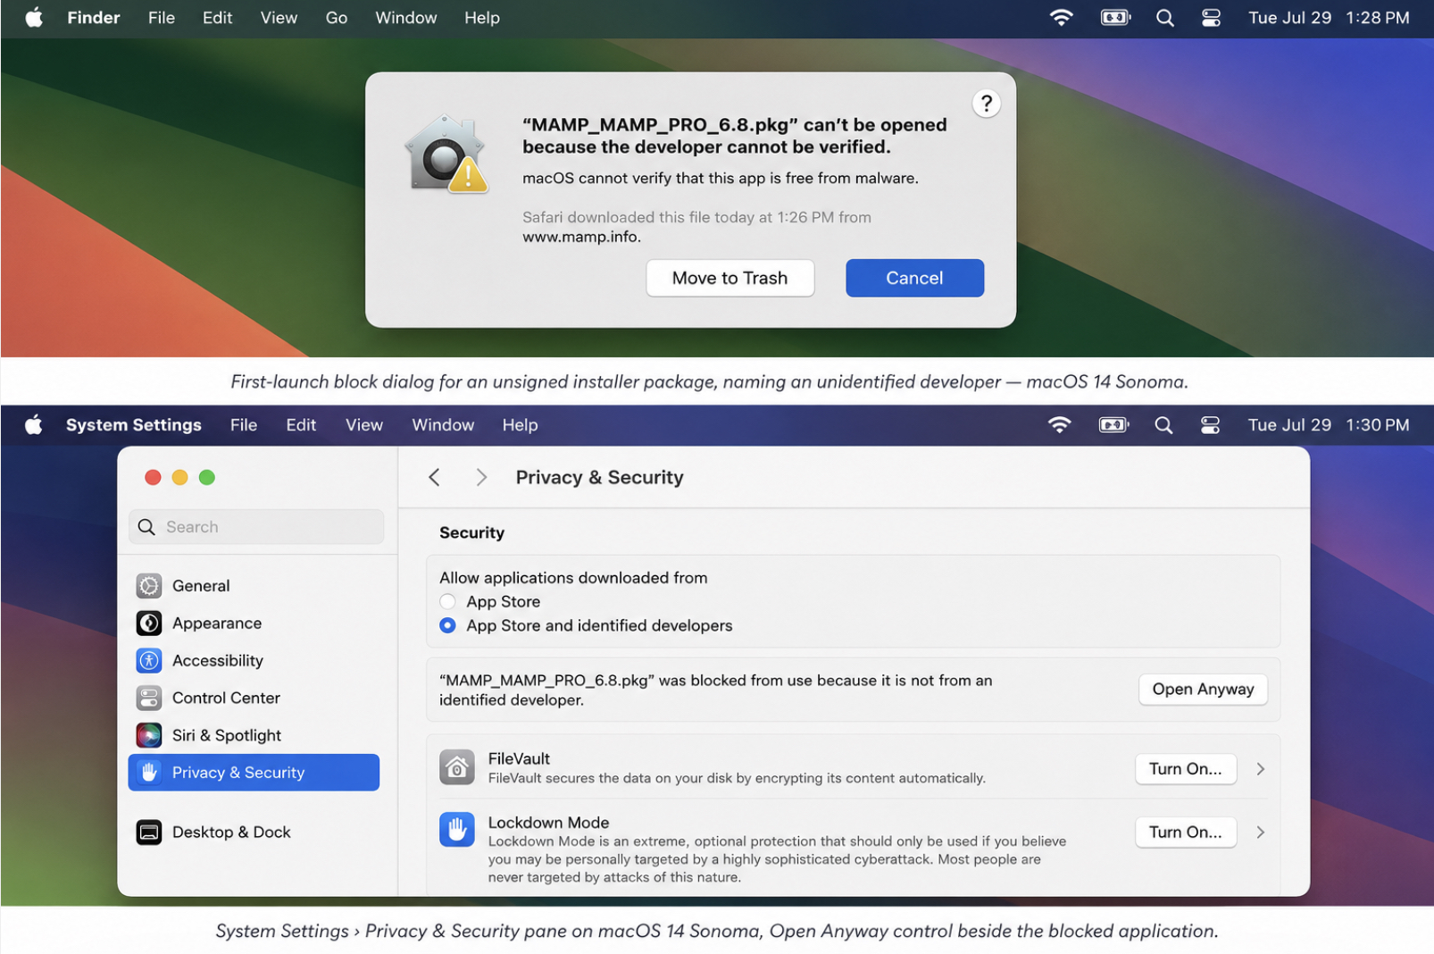The height and width of the screenshot is (954, 1434).
Task: Open System Settings Window menu
Action: (x=443, y=425)
